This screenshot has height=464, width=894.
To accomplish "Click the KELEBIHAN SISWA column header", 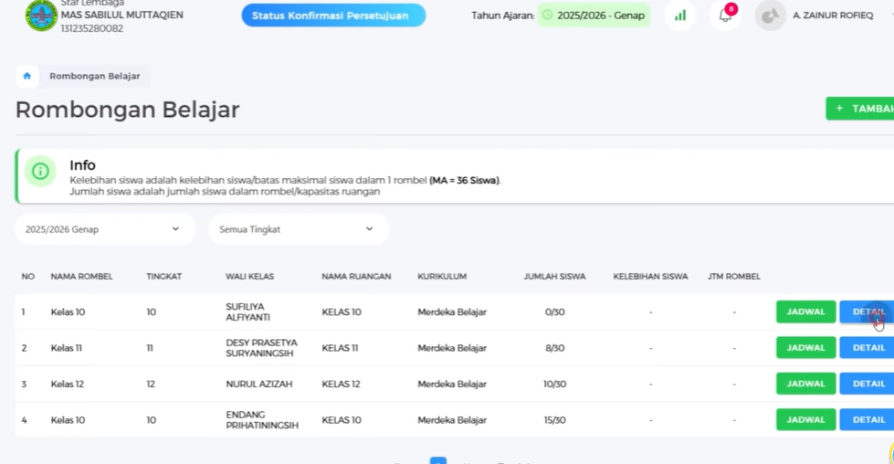I will (x=650, y=277).
